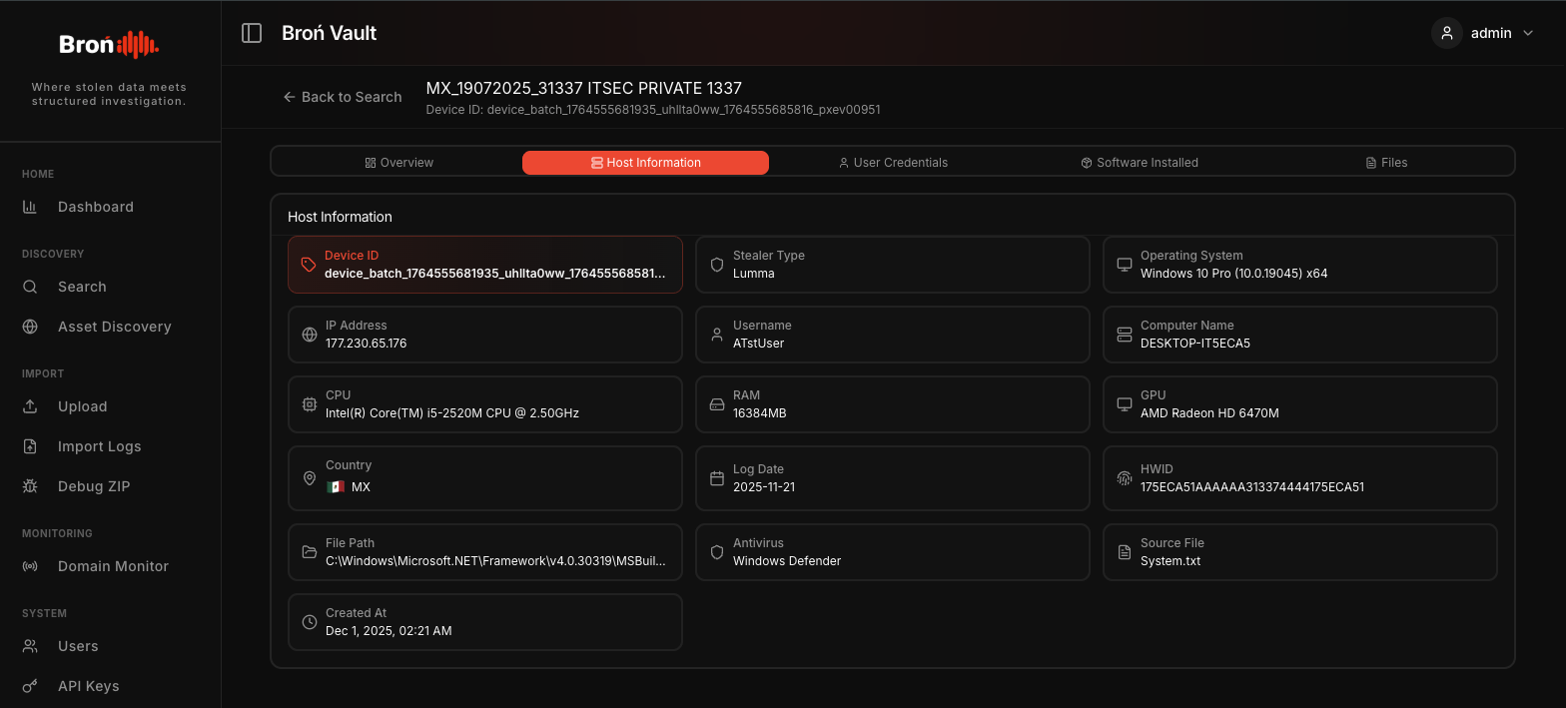Screen dimensions: 1566x708
Task: Click the HWID fingerprint field
Action: pos(1300,478)
